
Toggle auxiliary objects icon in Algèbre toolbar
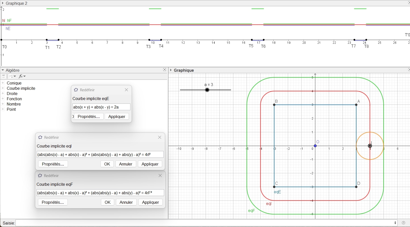[4, 76]
